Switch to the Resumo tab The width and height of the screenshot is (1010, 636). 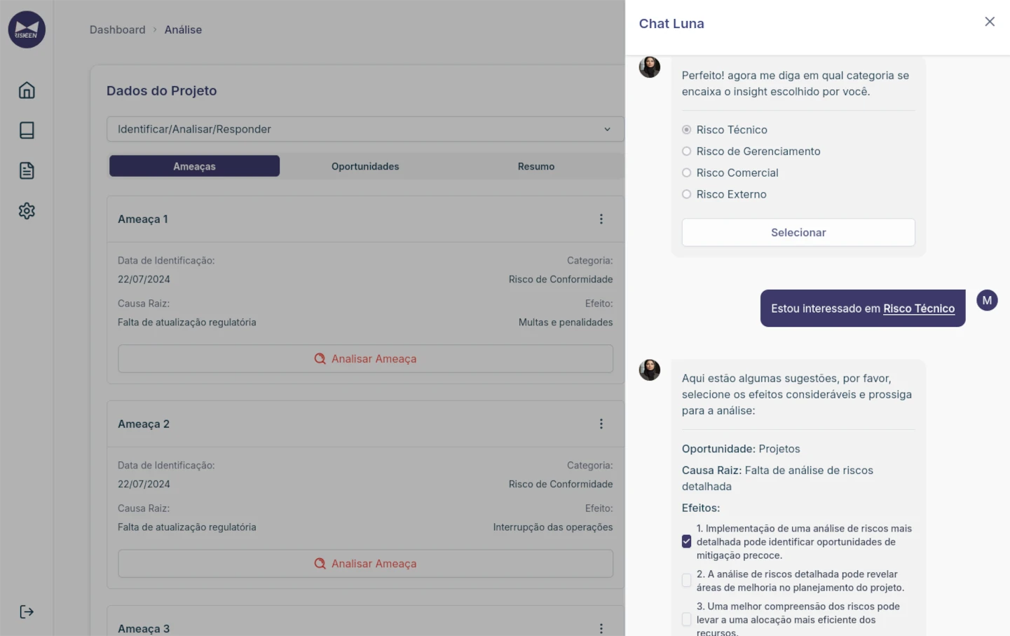click(x=536, y=166)
